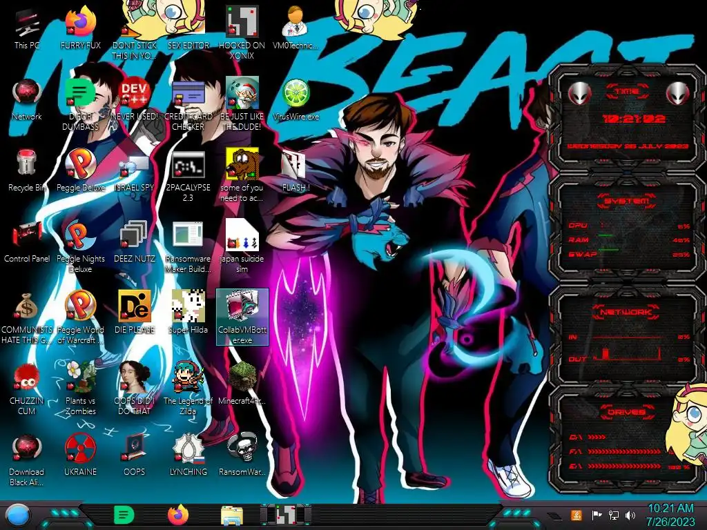
Task: Open File Explorer from the taskbar
Action: 232,516
